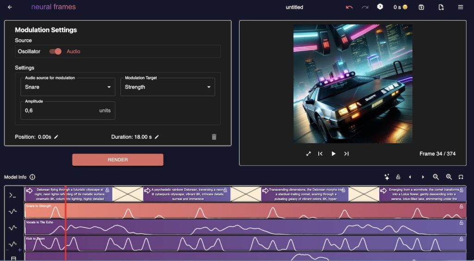Image resolution: width=474 pixels, height=261 pixels.
Task: Click the export file icon
Action: (441, 7)
